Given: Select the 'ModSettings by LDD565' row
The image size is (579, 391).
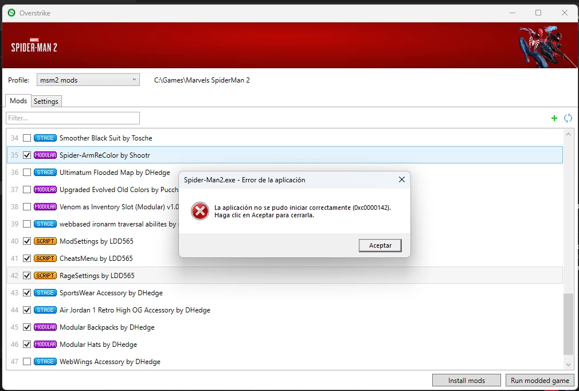Looking at the screenshot, I should coord(285,241).
